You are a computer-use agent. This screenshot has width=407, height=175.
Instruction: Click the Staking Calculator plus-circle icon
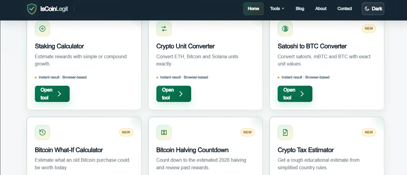pos(42,29)
